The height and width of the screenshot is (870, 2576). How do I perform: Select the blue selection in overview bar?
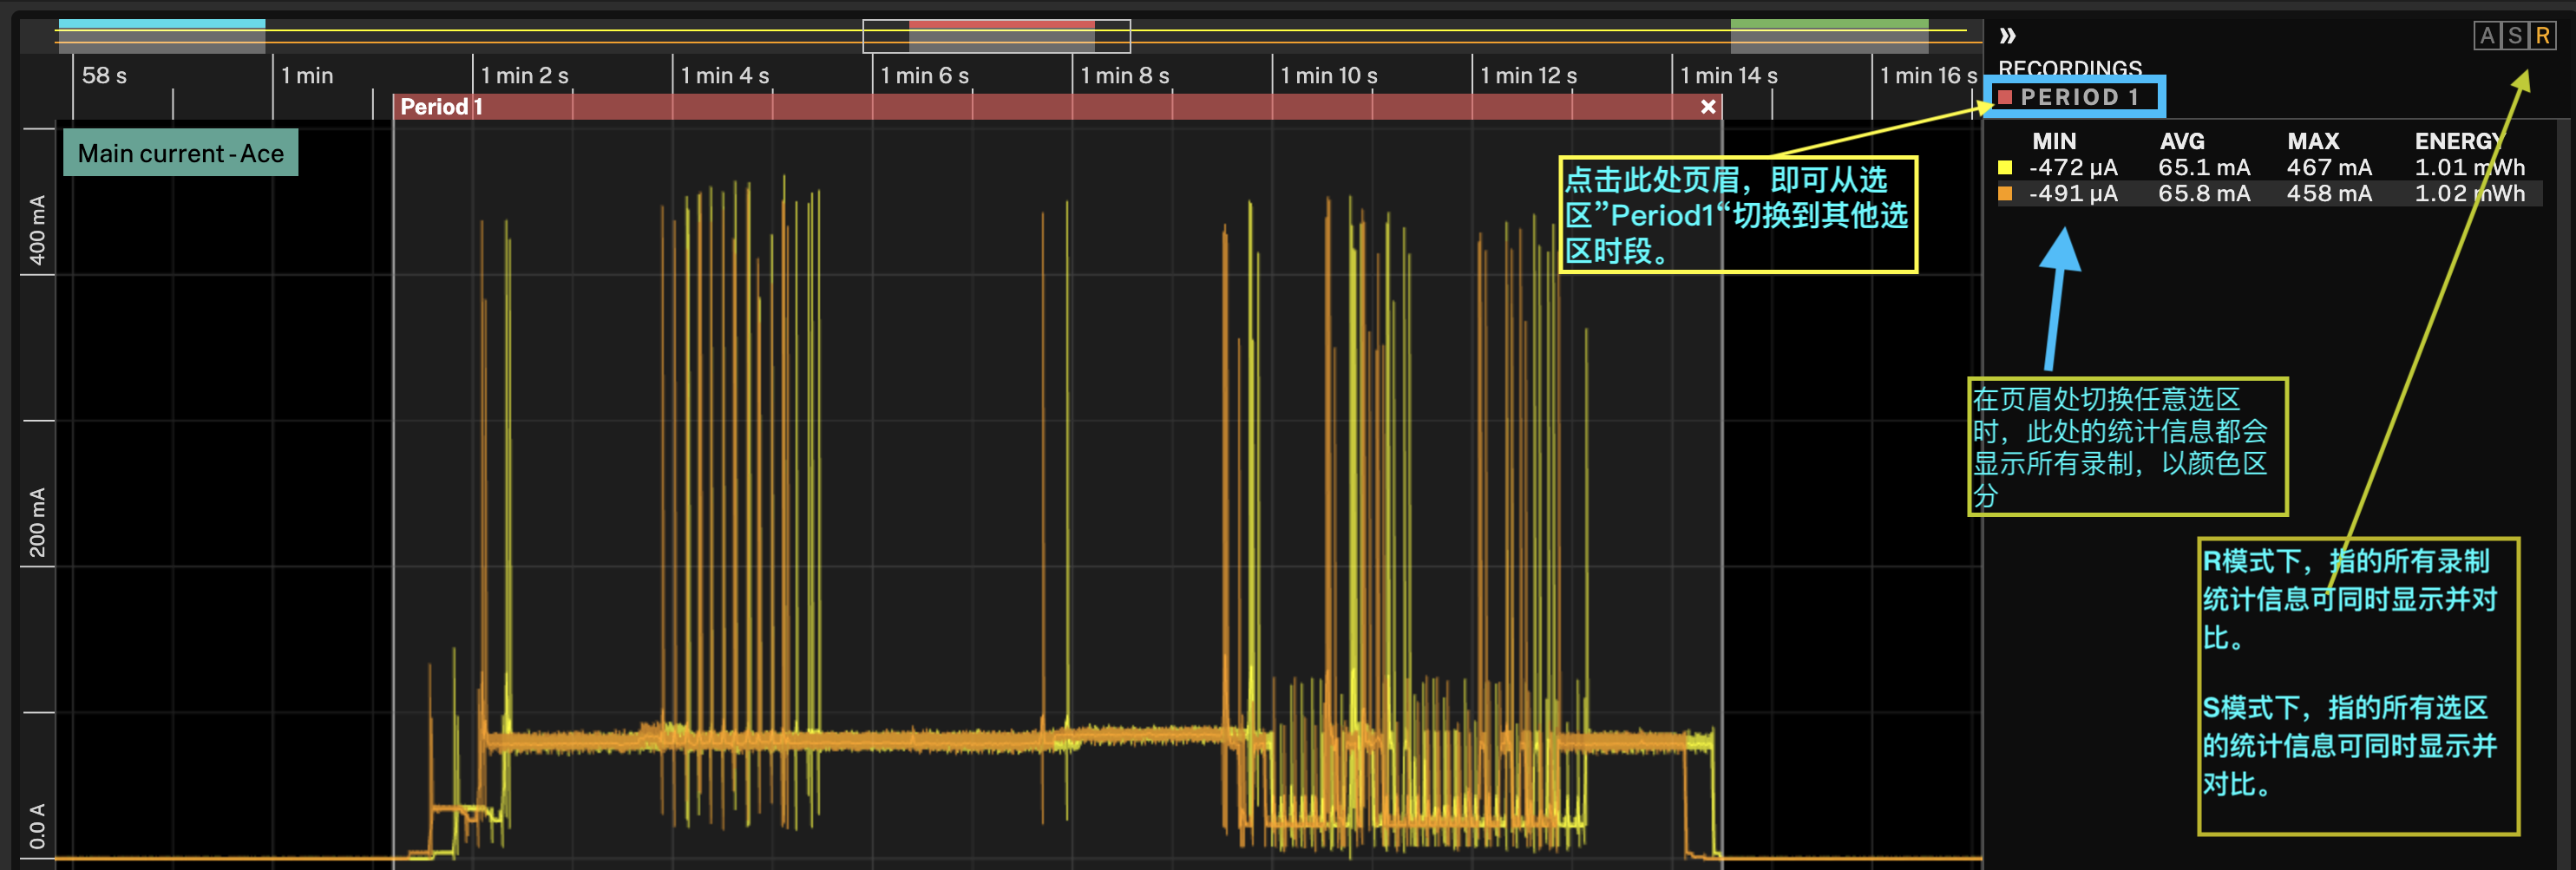[161, 36]
